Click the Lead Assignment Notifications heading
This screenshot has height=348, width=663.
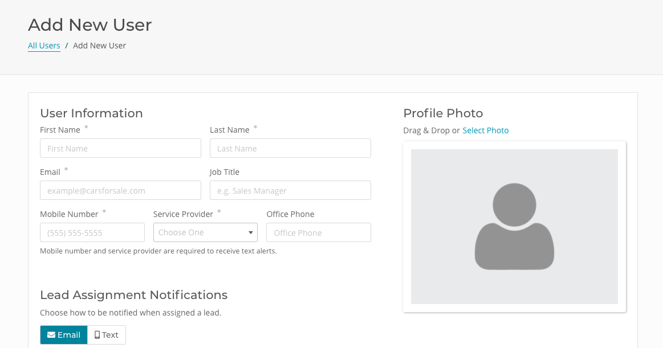point(133,295)
